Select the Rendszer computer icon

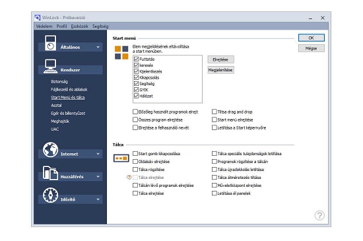click(50, 66)
